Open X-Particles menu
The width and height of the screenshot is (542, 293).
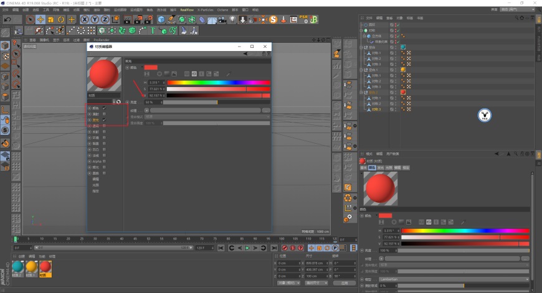[x=206, y=10]
